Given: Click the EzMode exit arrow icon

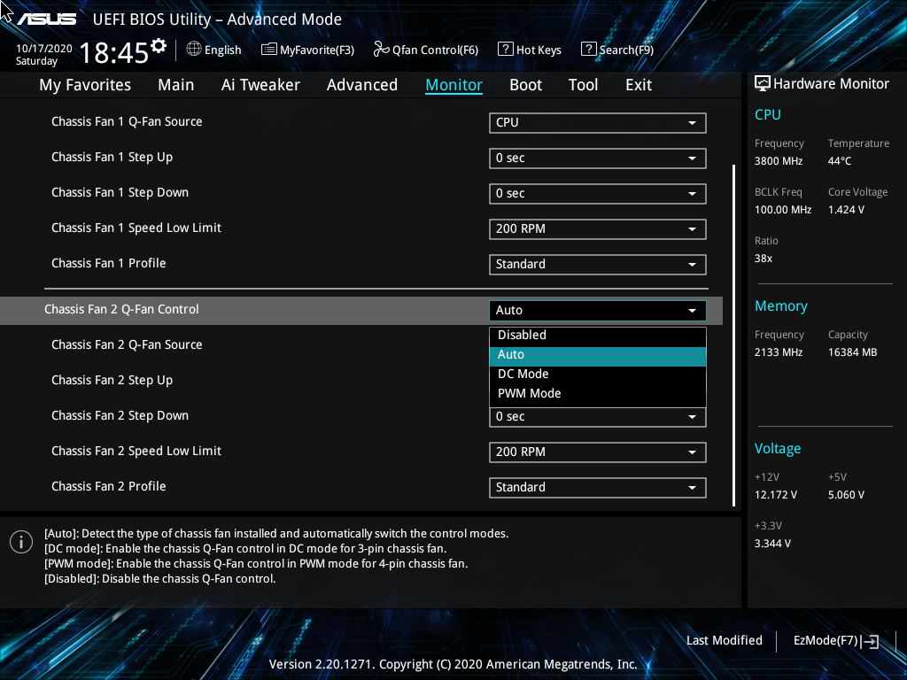Looking at the screenshot, I should [x=870, y=641].
